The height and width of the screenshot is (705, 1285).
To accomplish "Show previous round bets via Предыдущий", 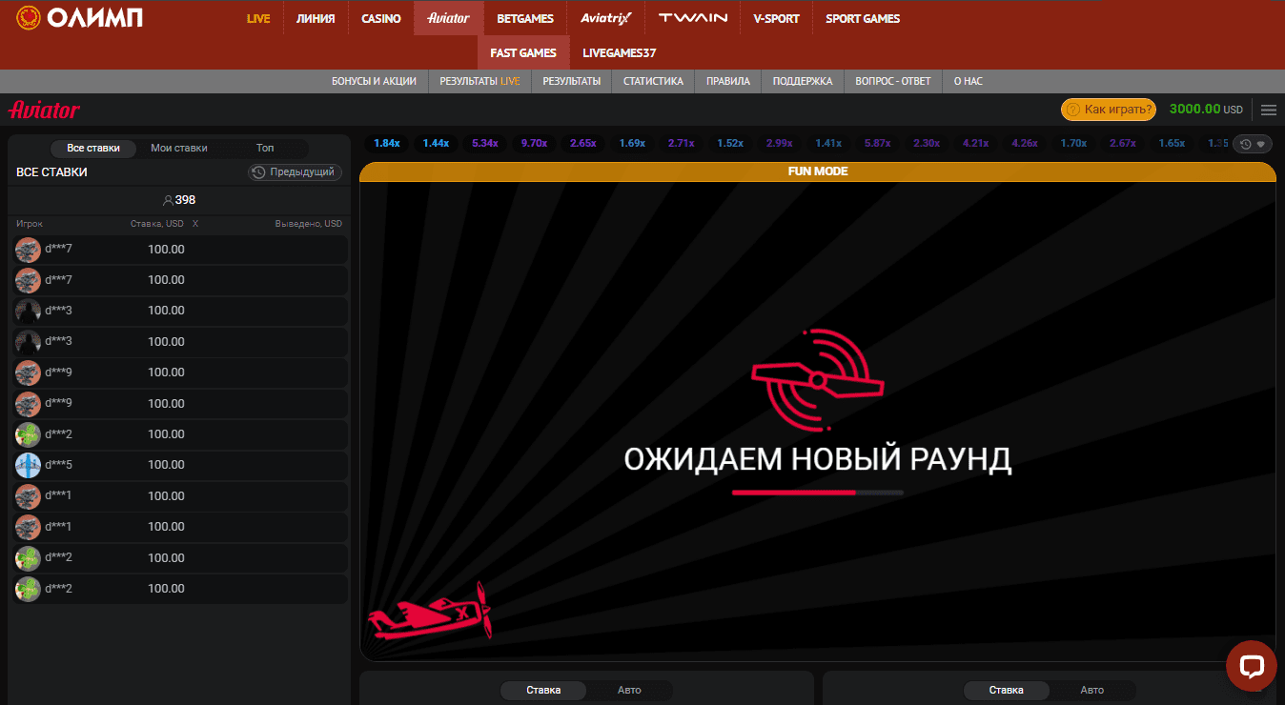I will pos(295,172).
